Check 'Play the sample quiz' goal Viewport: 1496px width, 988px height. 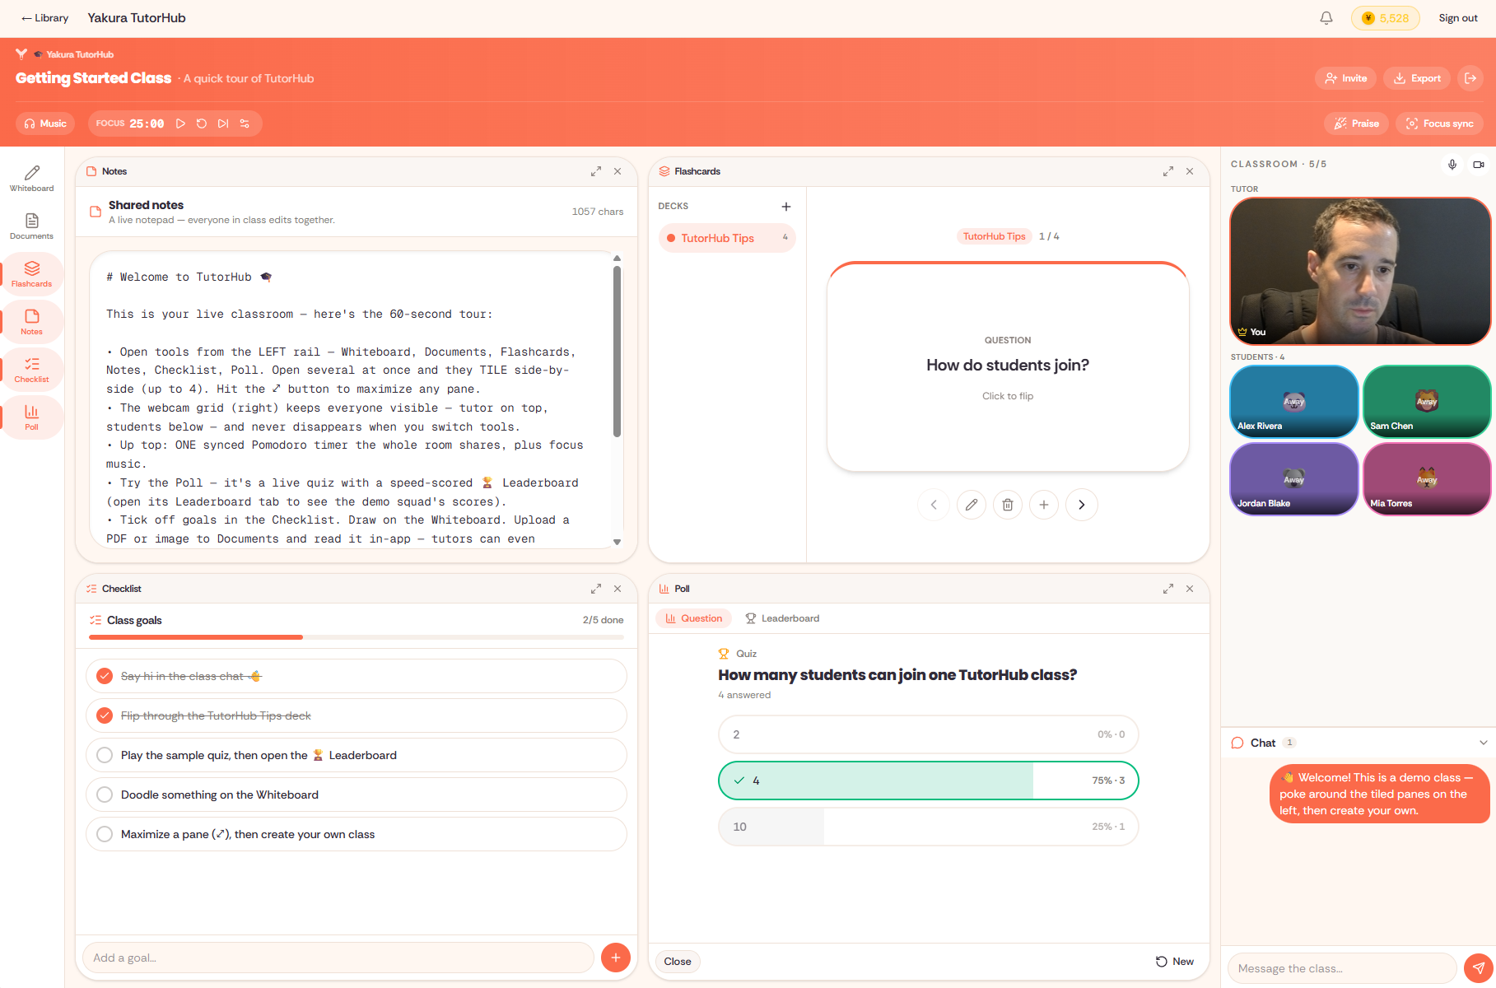105,755
